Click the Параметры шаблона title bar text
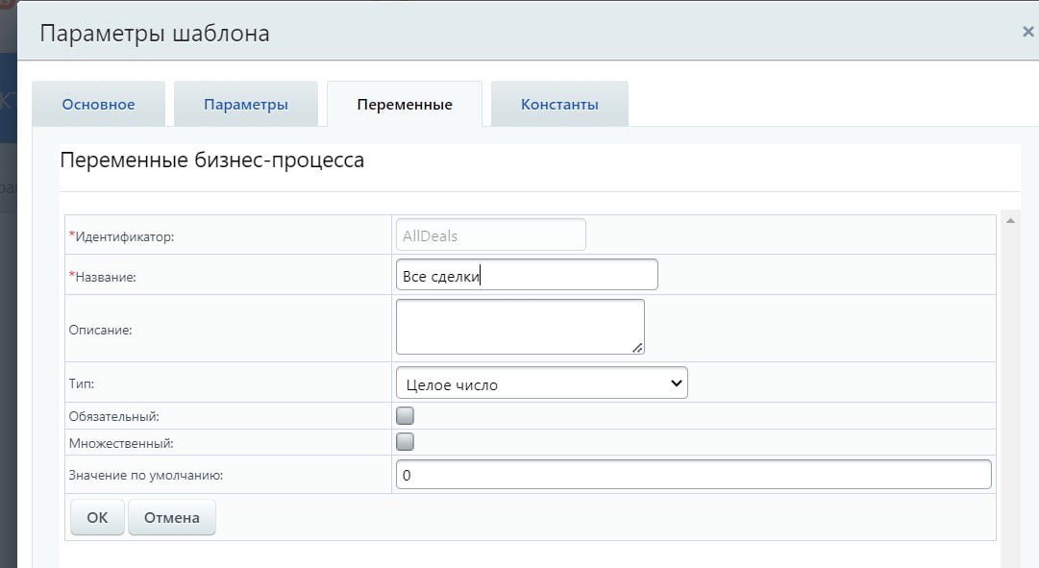The height and width of the screenshot is (568, 1039). pos(154,34)
